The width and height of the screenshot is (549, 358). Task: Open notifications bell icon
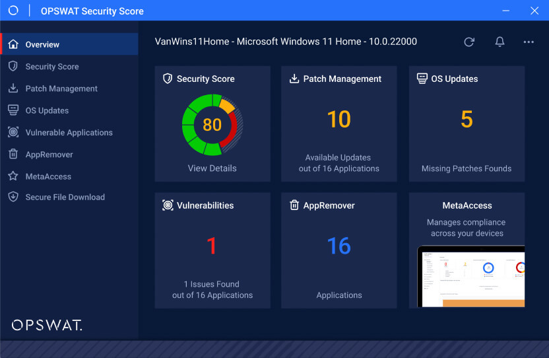500,42
